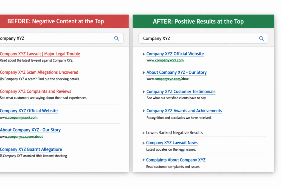Expand the Awards and Achievements result arrow

coord(144,111)
